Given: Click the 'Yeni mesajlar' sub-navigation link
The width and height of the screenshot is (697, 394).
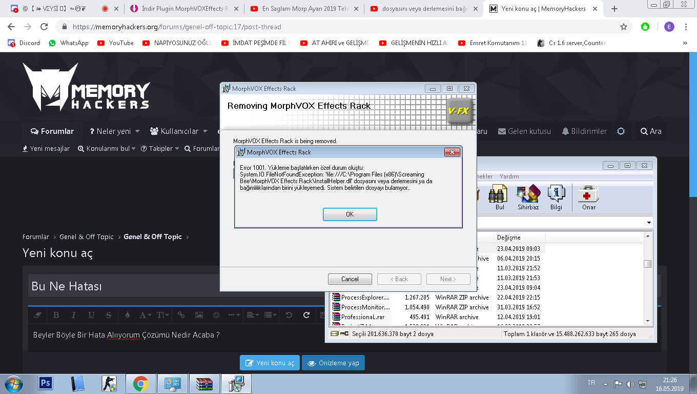Looking at the screenshot, I should coord(46,149).
